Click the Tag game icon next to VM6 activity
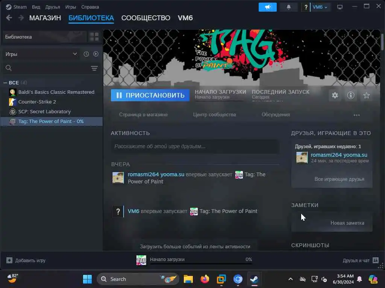Image resolution: width=385 pixels, height=288 pixels. click(194, 211)
